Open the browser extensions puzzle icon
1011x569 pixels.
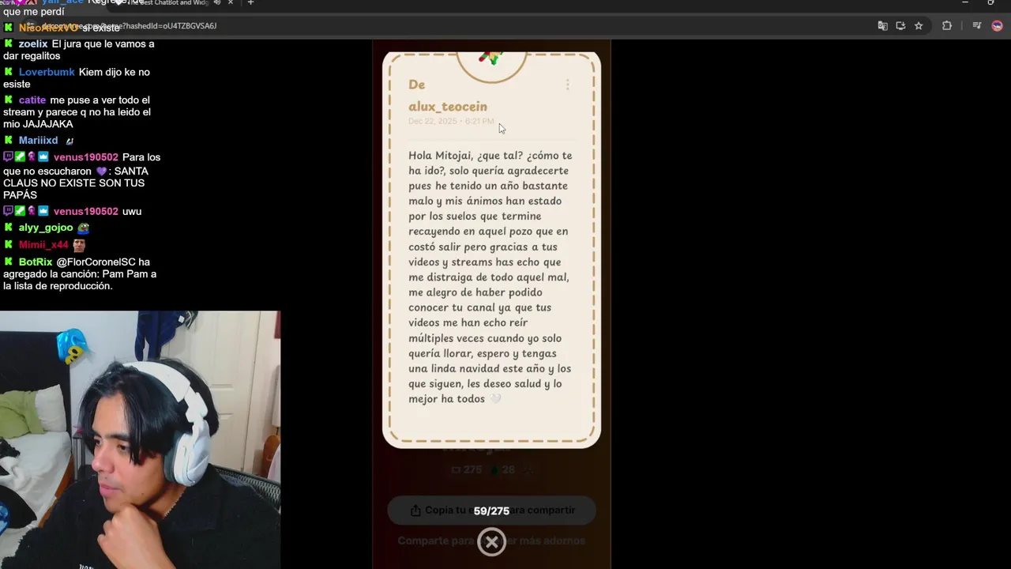coord(947,26)
